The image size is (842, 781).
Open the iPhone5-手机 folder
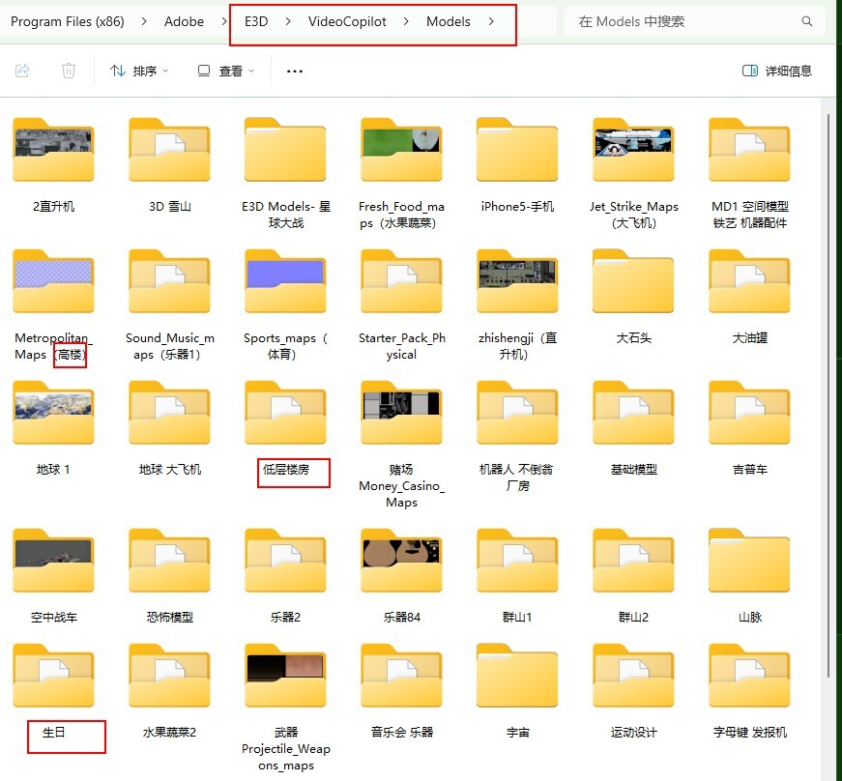point(517,153)
